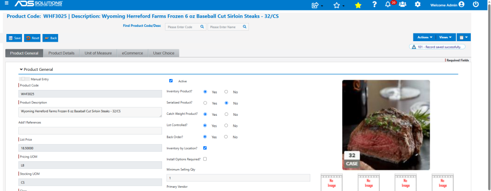
Task: Go back with the Back button
Action: point(50,38)
